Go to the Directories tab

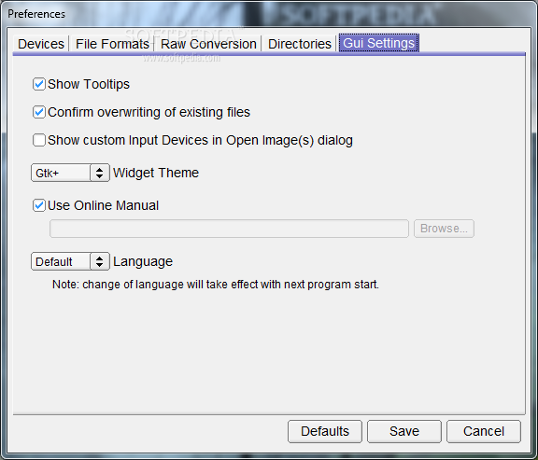[x=299, y=44]
